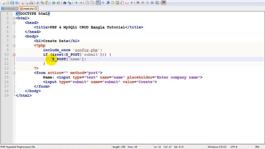
Task: Close the config.php tab with its X
Action: click(17, 9)
